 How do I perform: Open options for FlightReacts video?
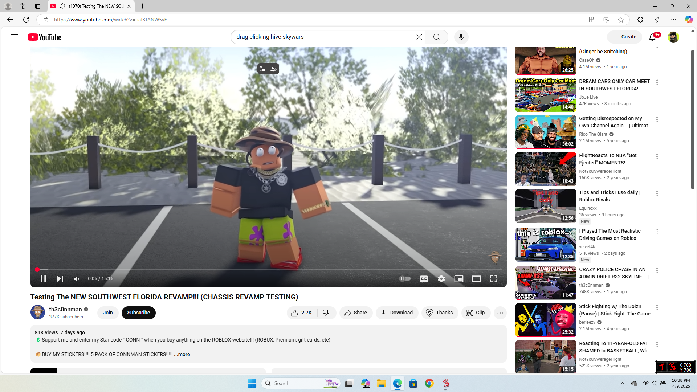point(657,157)
